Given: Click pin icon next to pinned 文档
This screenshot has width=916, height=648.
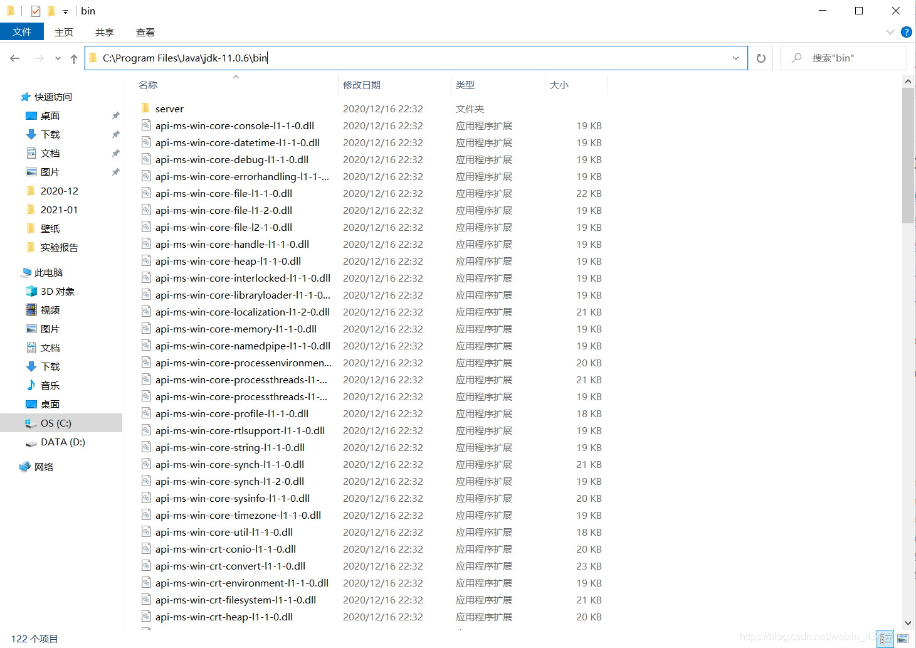Looking at the screenshot, I should pos(115,153).
